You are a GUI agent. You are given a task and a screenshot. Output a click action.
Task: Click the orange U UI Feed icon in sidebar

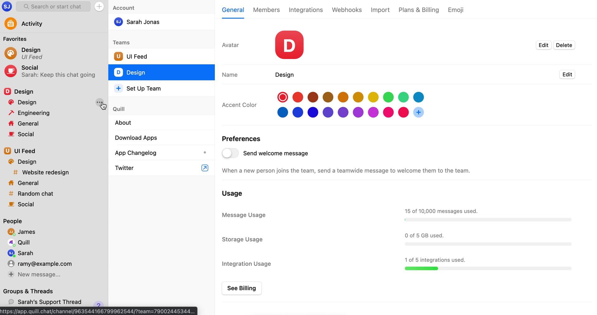7,151
